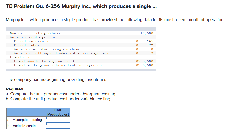This screenshot has width=230, height=130.
Task: Click the 'Absorption costing' row label
Action: point(27,120)
